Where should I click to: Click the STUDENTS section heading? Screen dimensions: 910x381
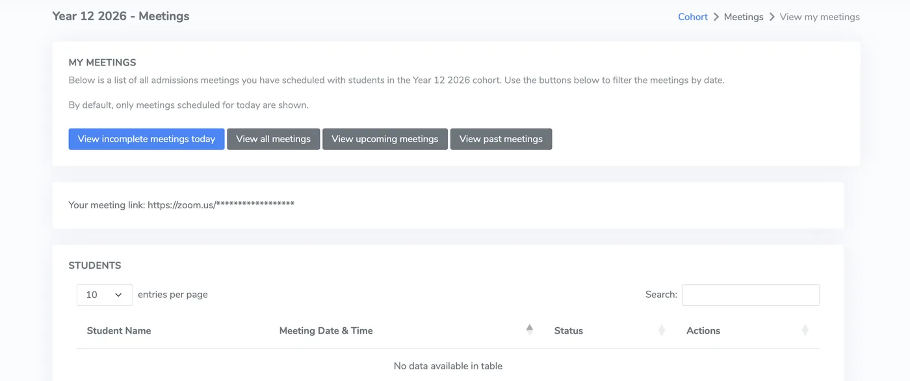tap(95, 265)
